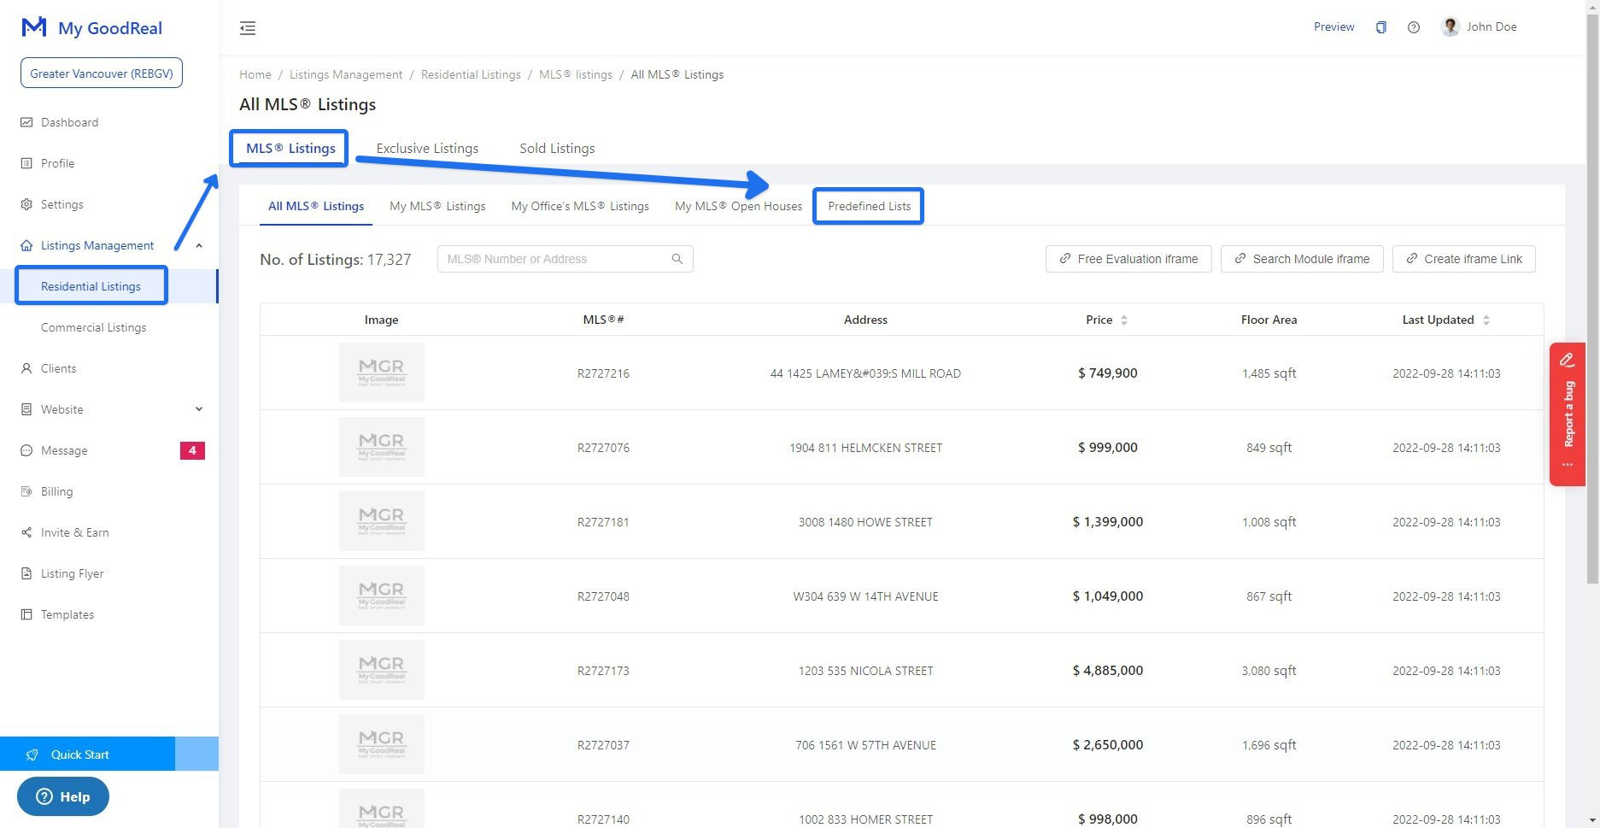The width and height of the screenshot is (1600, 828).
Task: Click the copy icon next to Preview
Action: click(x=1380, y=27)
